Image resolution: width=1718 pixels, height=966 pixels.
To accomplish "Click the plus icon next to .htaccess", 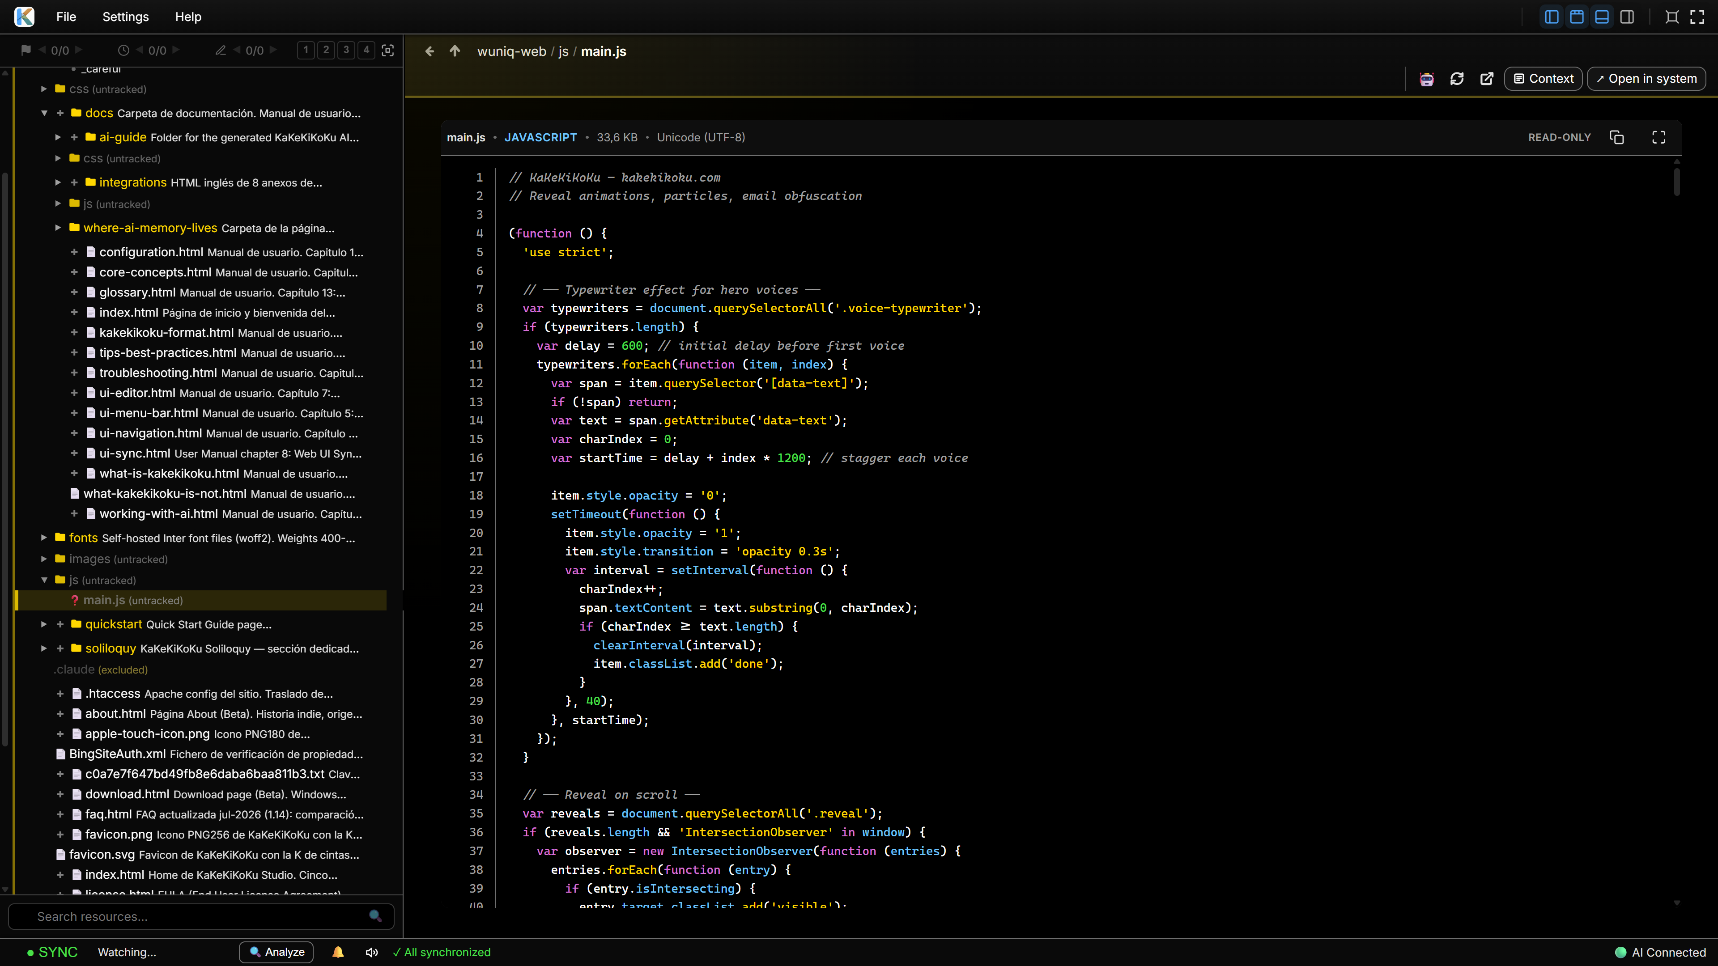I will click(60, 694).
